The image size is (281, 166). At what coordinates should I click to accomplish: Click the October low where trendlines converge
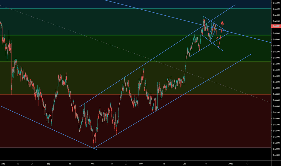[x=94, y=148]
